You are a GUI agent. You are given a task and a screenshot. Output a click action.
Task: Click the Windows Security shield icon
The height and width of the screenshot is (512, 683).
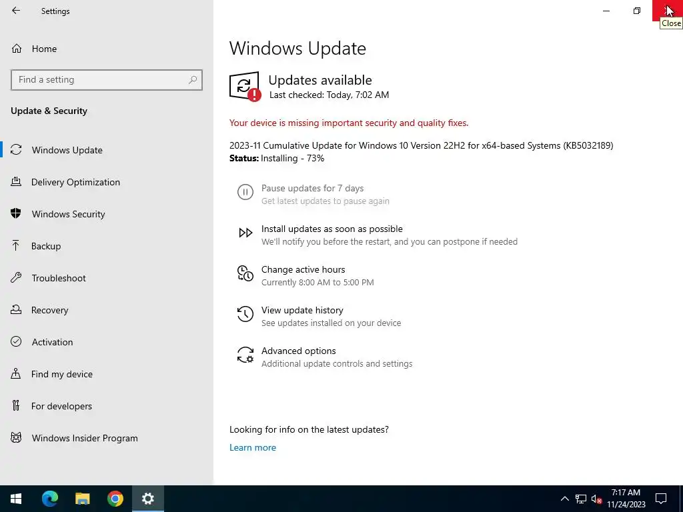tap(16, 214)
